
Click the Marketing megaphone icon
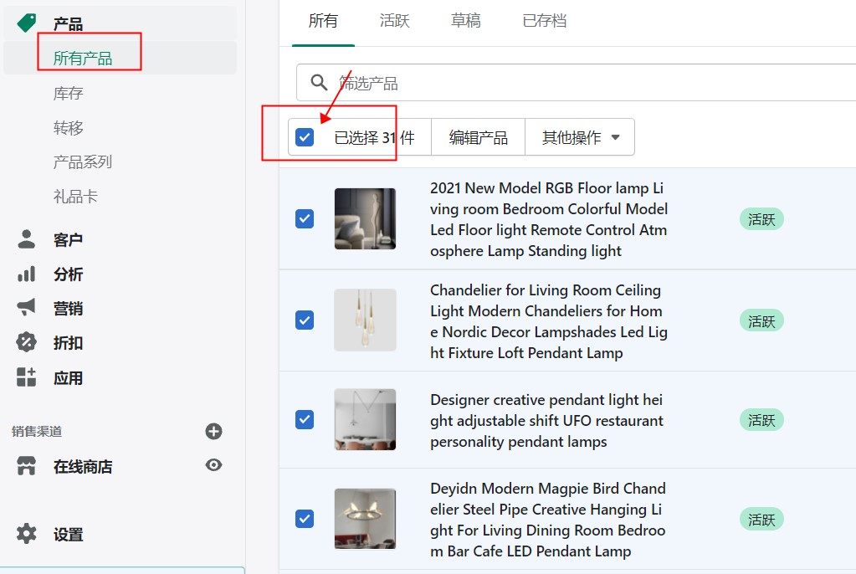(26, 307)
